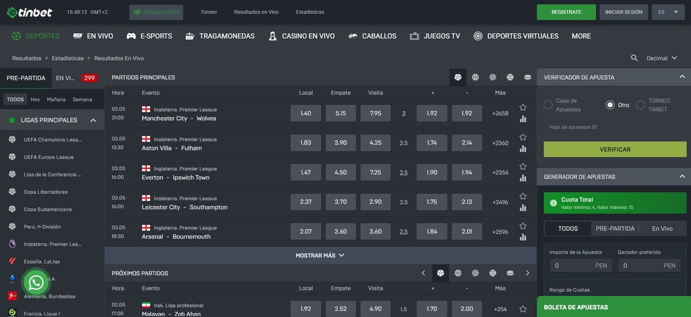
Task: Switch to the PRE-PARTIDA tab
Action: [x=26, y=78]
